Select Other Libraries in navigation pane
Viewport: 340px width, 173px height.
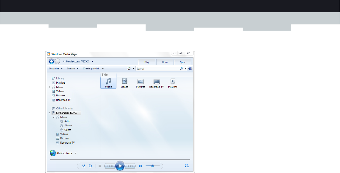click(x=64, y=108)
